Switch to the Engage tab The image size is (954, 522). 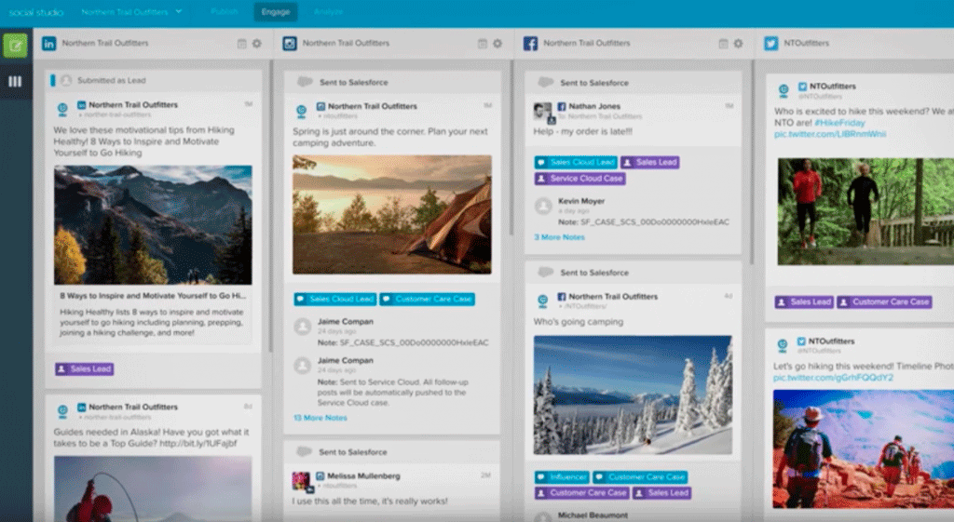coord(276,11)
